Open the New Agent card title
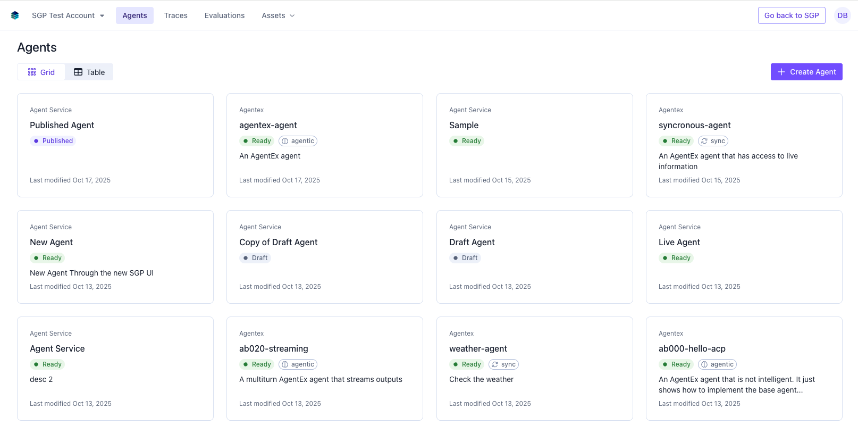The height and width of the screenshot is (433, 858). [51, 242]
